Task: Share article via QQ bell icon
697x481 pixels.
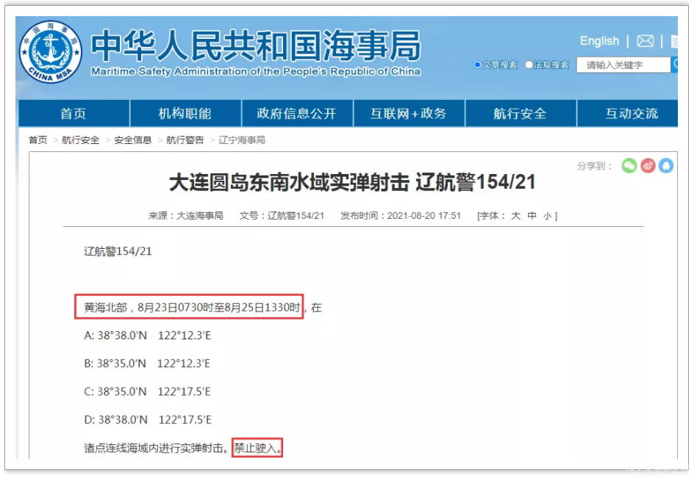Action: [x=665, y=166]
